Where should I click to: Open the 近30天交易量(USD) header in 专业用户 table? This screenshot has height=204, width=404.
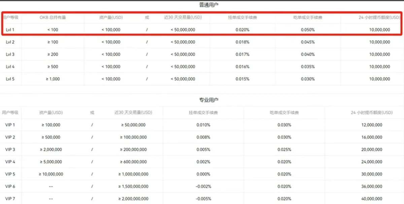pos(133,112)
